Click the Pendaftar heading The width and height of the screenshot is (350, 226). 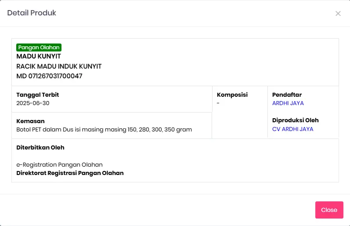(287, 95)
